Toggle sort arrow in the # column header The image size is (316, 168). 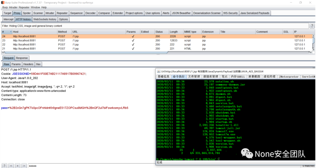(11, 32)
